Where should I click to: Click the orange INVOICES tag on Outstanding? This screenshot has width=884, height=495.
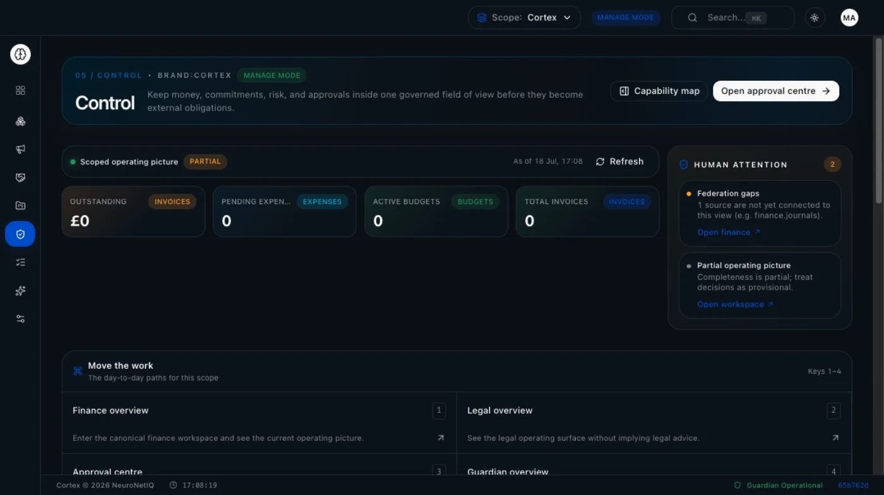coord(172,202)
